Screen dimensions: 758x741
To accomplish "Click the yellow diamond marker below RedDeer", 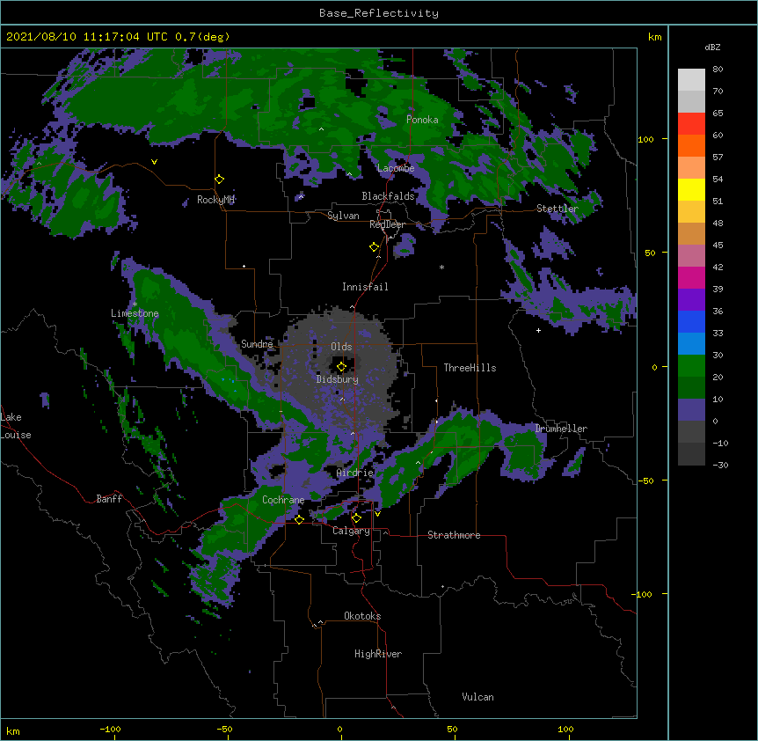I will 374,247.
